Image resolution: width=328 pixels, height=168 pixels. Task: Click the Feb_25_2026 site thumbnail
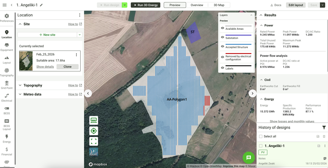[26, 61]
